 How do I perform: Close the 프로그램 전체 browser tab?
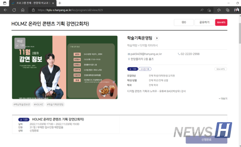[x=53, y=3]
